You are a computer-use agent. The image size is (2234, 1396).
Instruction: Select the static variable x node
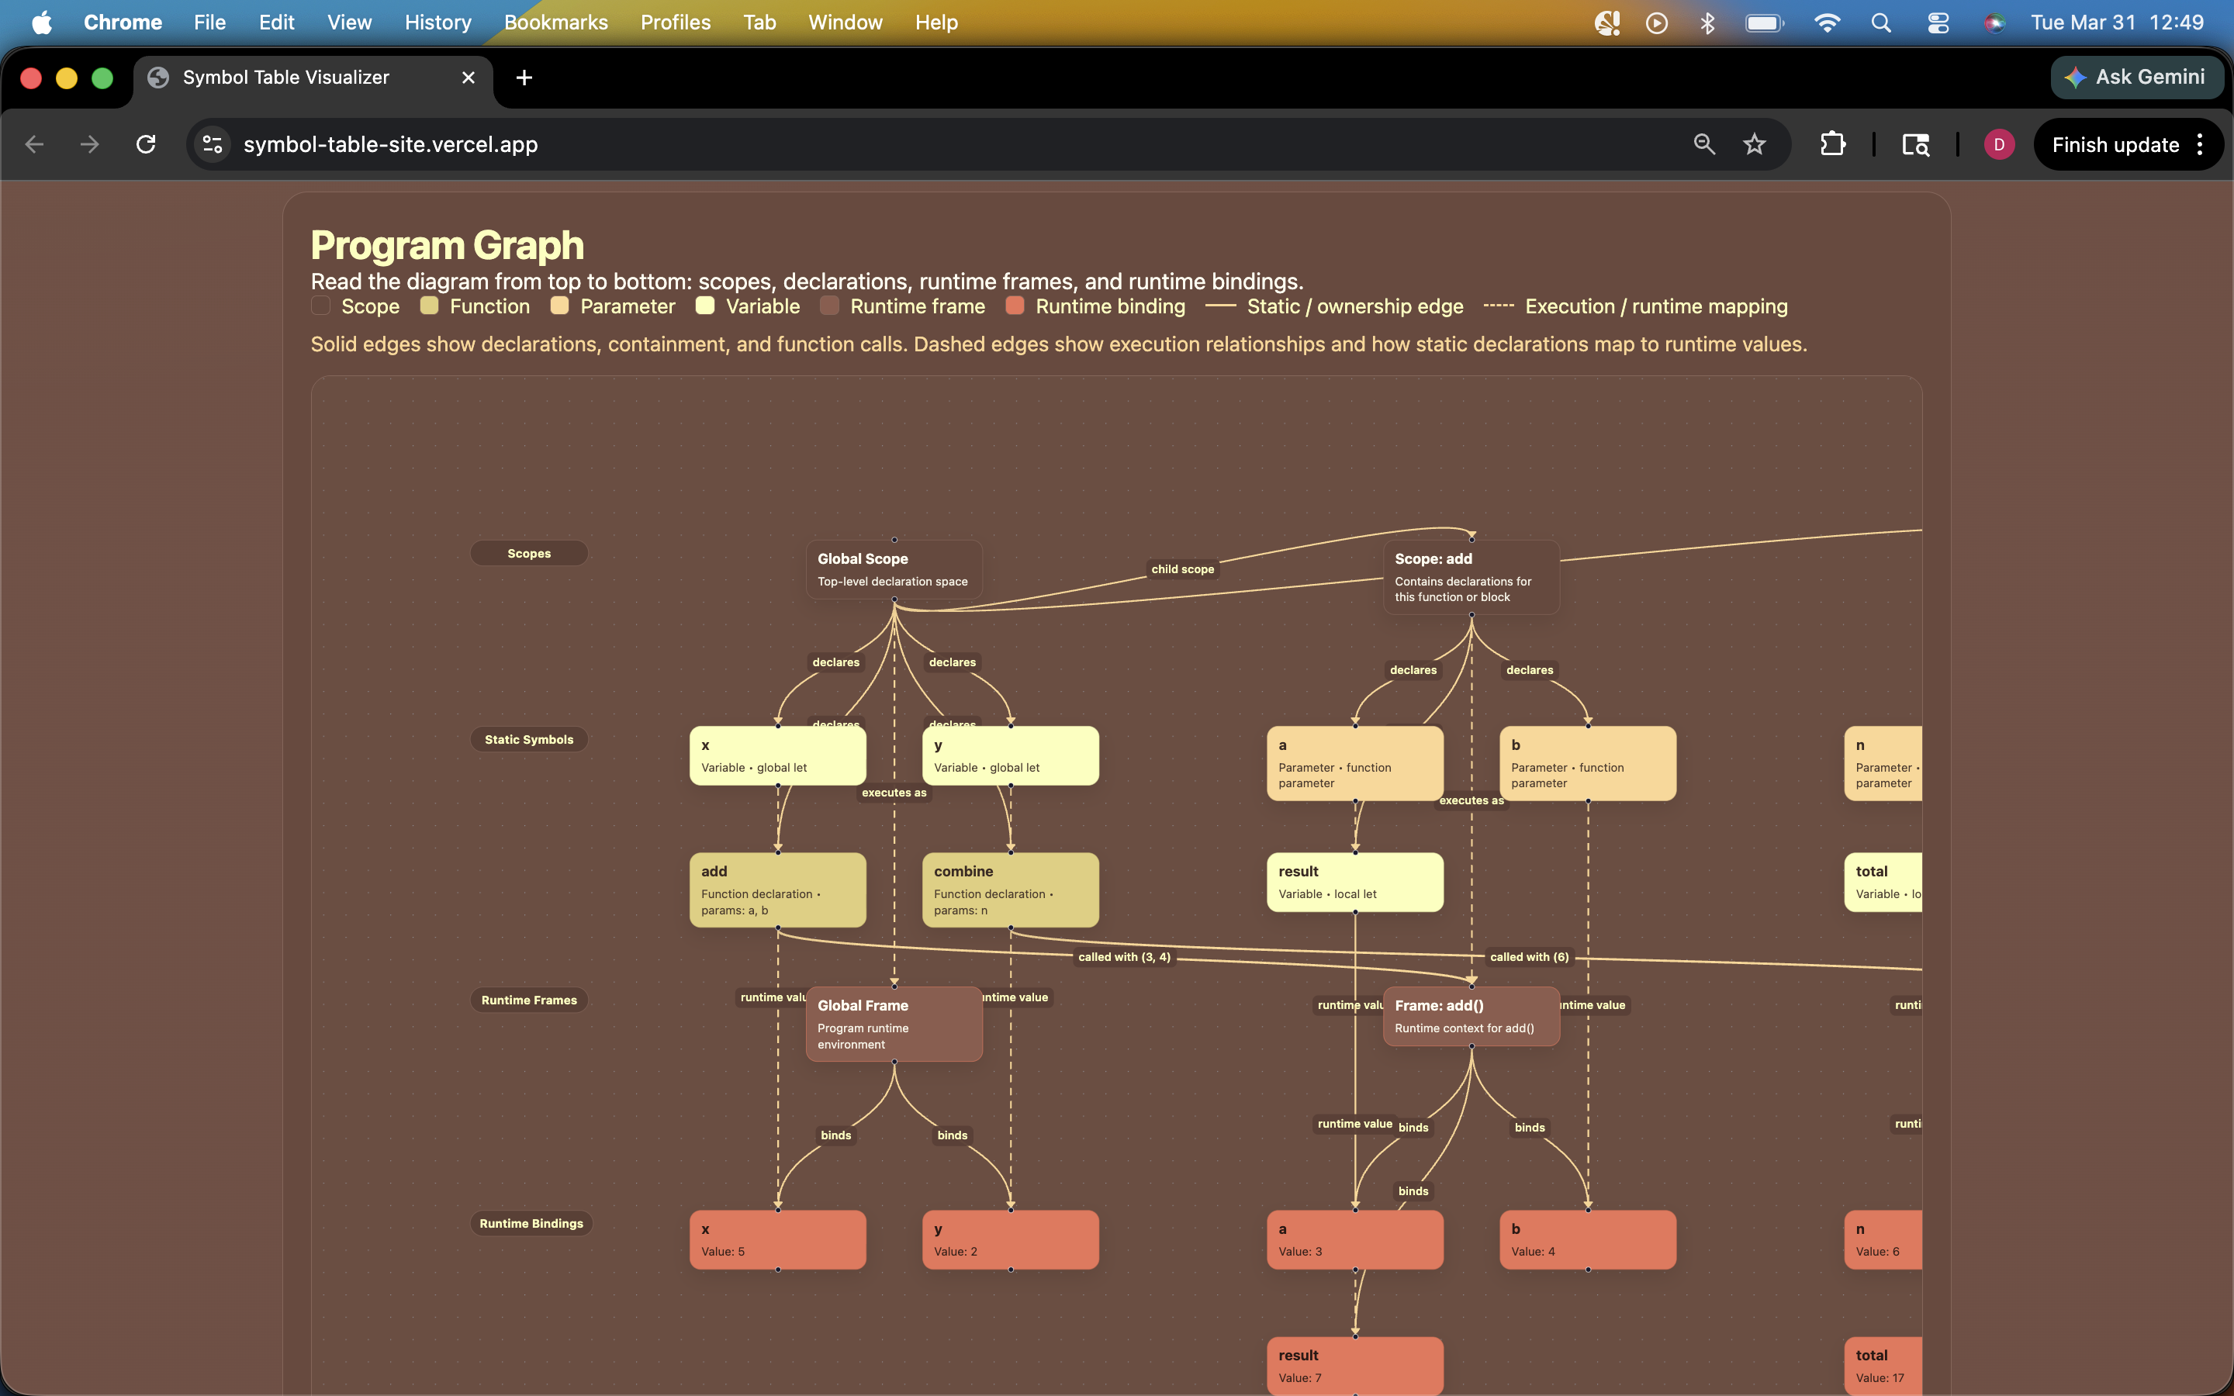pos(777,755)
